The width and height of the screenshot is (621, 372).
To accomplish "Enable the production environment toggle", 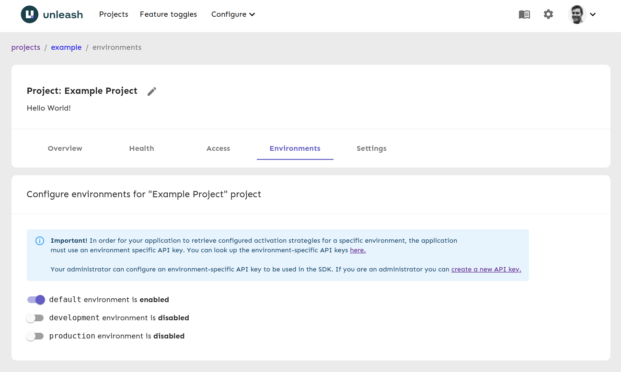I will point(35,336).
